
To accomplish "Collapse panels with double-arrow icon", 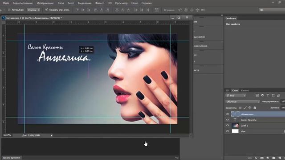I will [222, 15].
